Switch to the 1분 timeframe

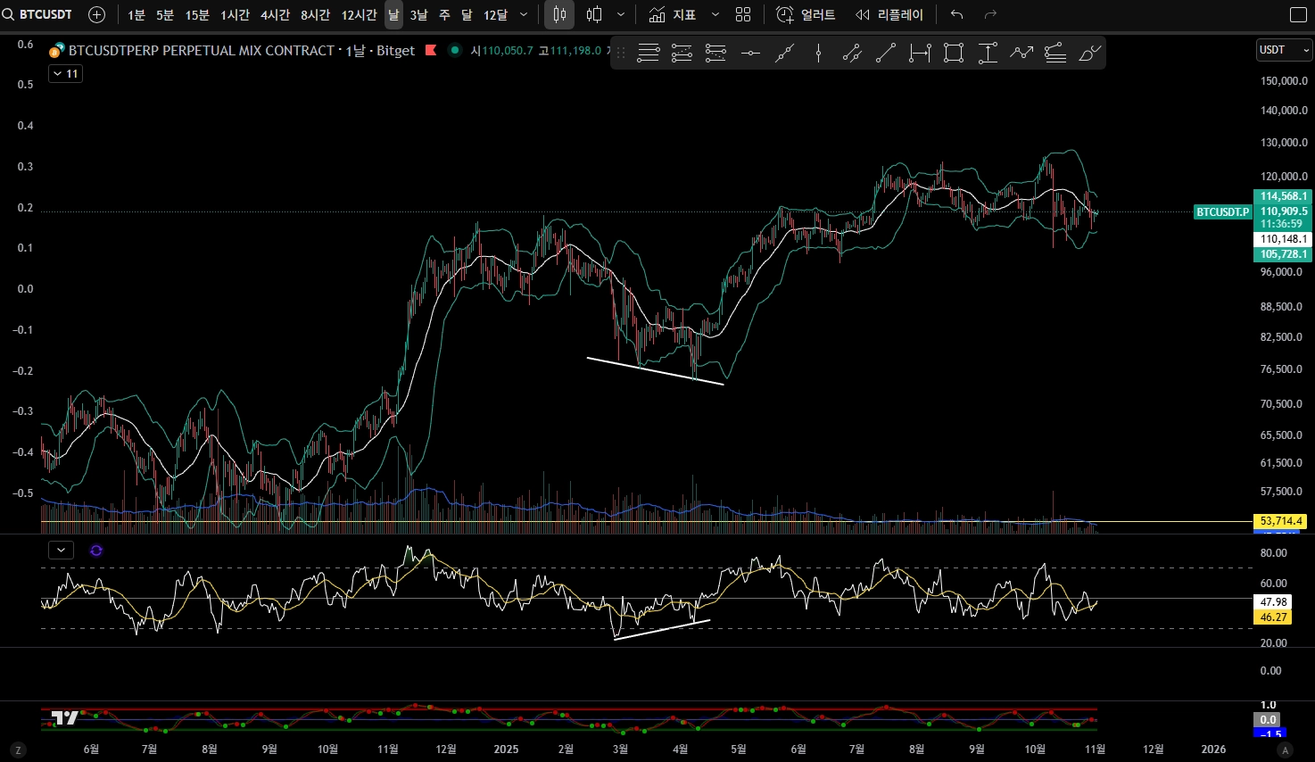coord(136,14)
